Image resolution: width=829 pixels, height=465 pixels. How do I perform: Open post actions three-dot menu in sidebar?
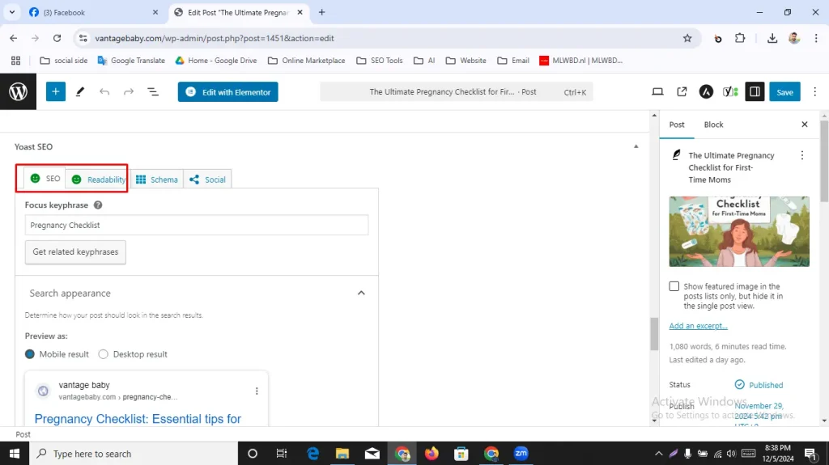[802, 155]
